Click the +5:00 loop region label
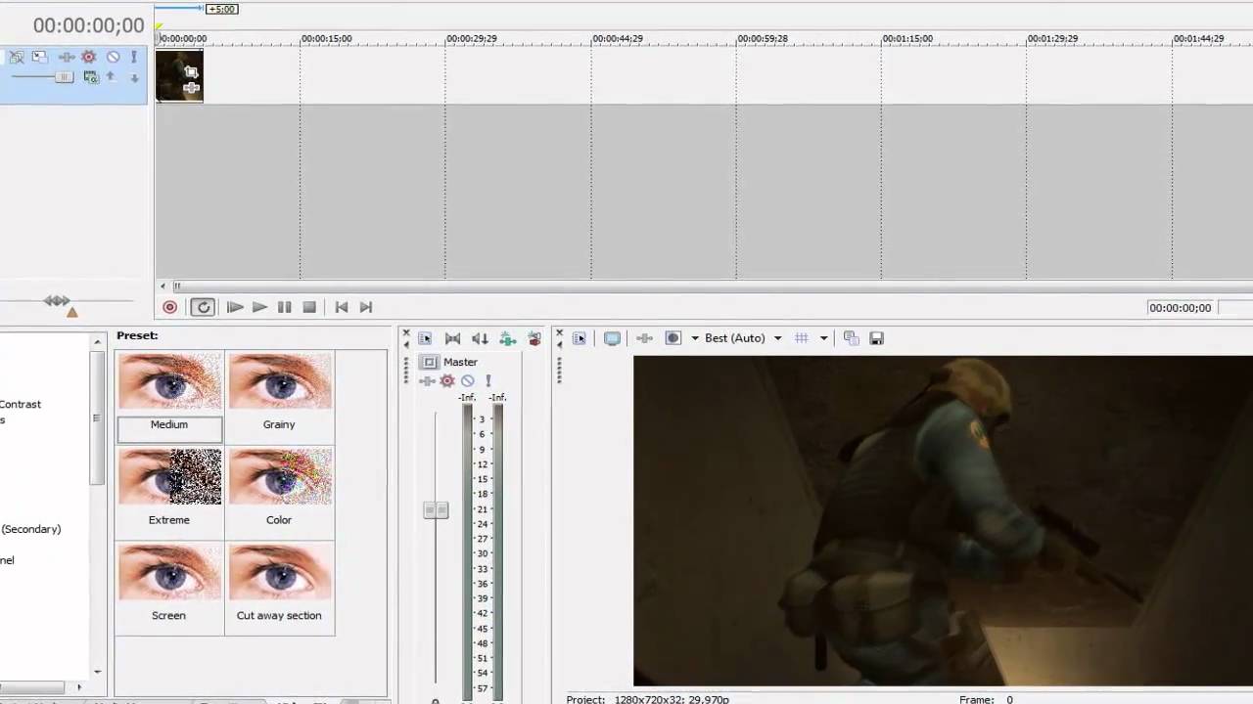 pos(222,9)
